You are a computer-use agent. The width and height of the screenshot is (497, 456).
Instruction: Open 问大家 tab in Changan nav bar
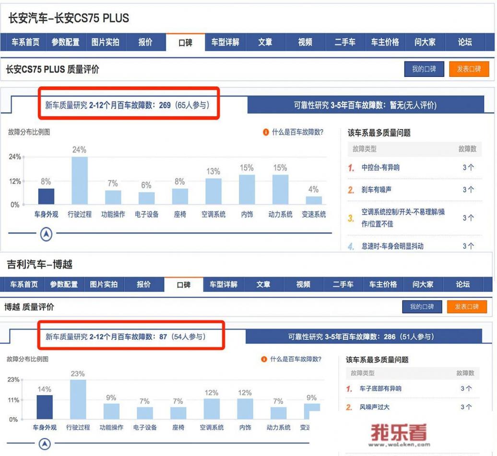[425, 42]
